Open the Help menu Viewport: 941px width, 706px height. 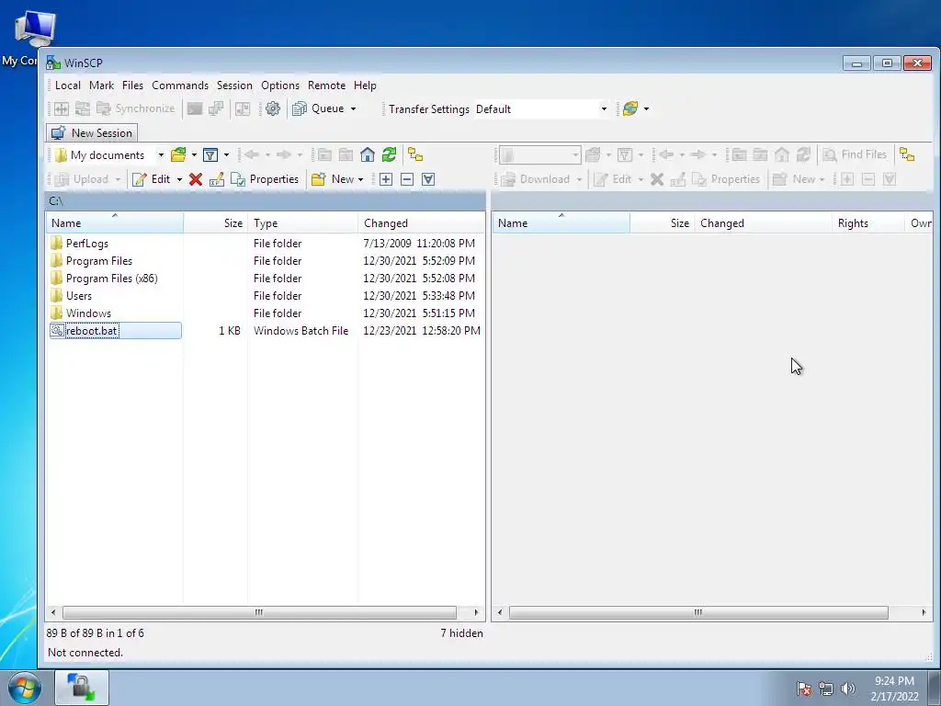[365, 85]
